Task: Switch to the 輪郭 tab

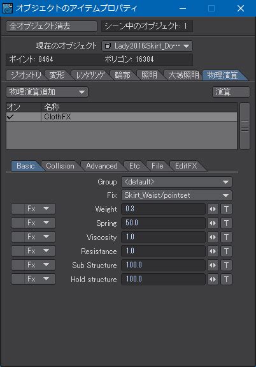Action: tap(123, 75)
